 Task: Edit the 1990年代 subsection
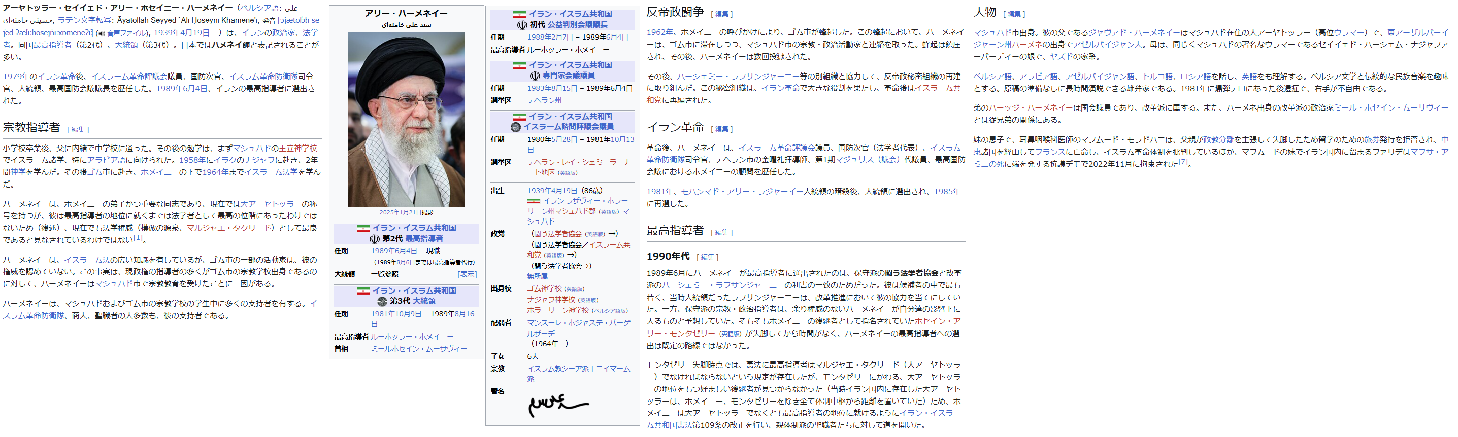coord(708,257)
